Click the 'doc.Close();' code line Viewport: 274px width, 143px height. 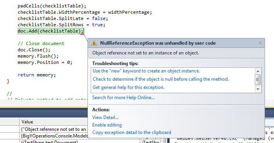click(x=34, y=50)
